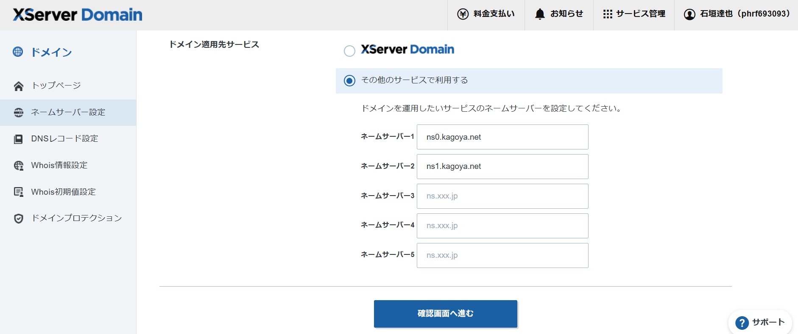The width and height of the screenshot is (798, 334).
Task: Open ネームサーバー設定 in sidebar
Action: point(68,113)
